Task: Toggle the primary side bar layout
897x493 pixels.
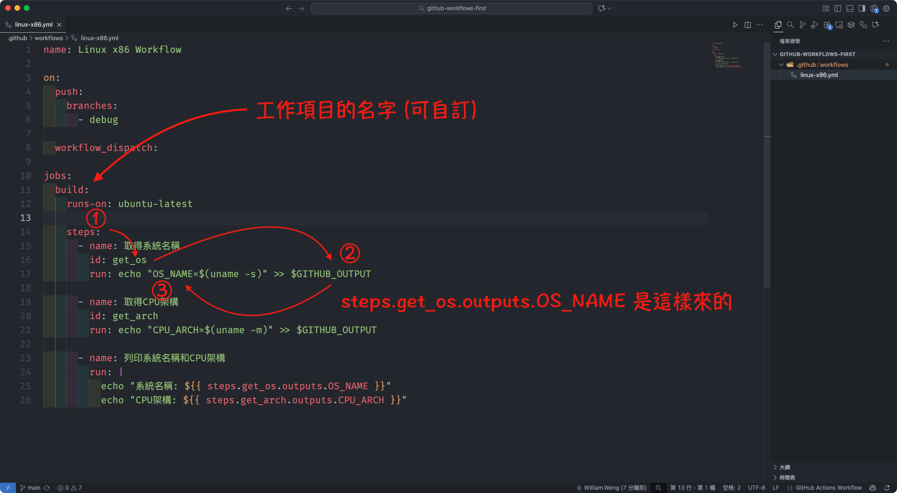Action: [838, 8]
